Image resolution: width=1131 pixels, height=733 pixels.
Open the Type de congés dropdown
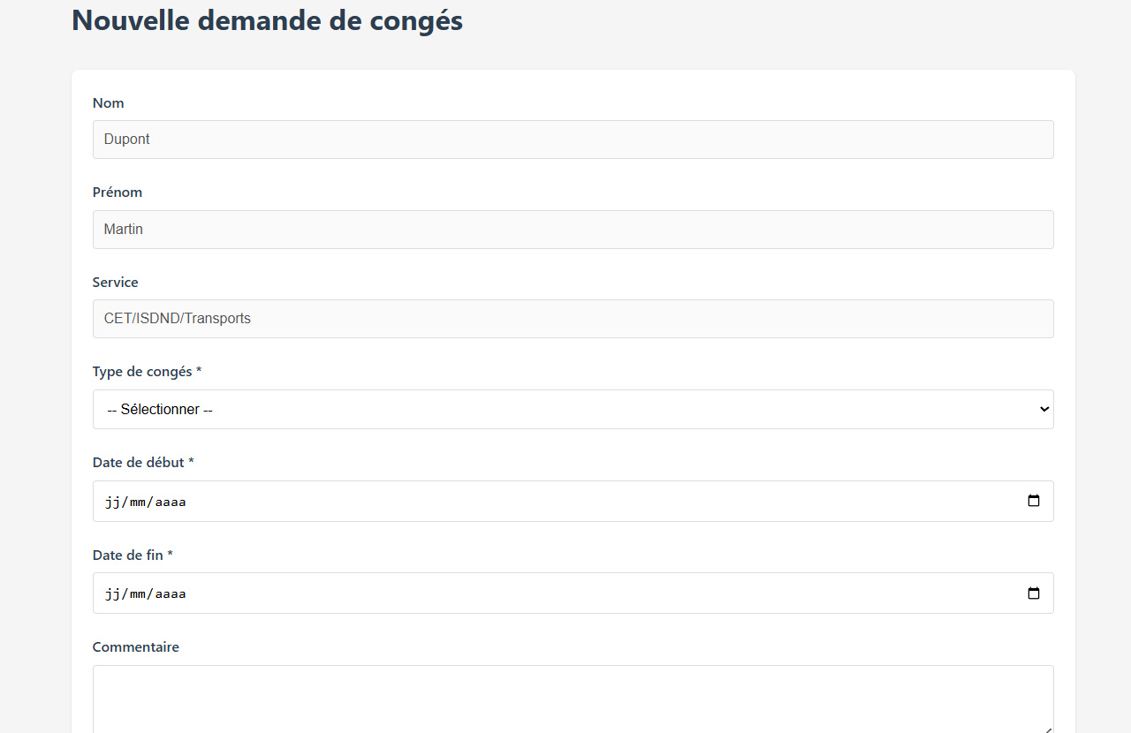[573, 410]
